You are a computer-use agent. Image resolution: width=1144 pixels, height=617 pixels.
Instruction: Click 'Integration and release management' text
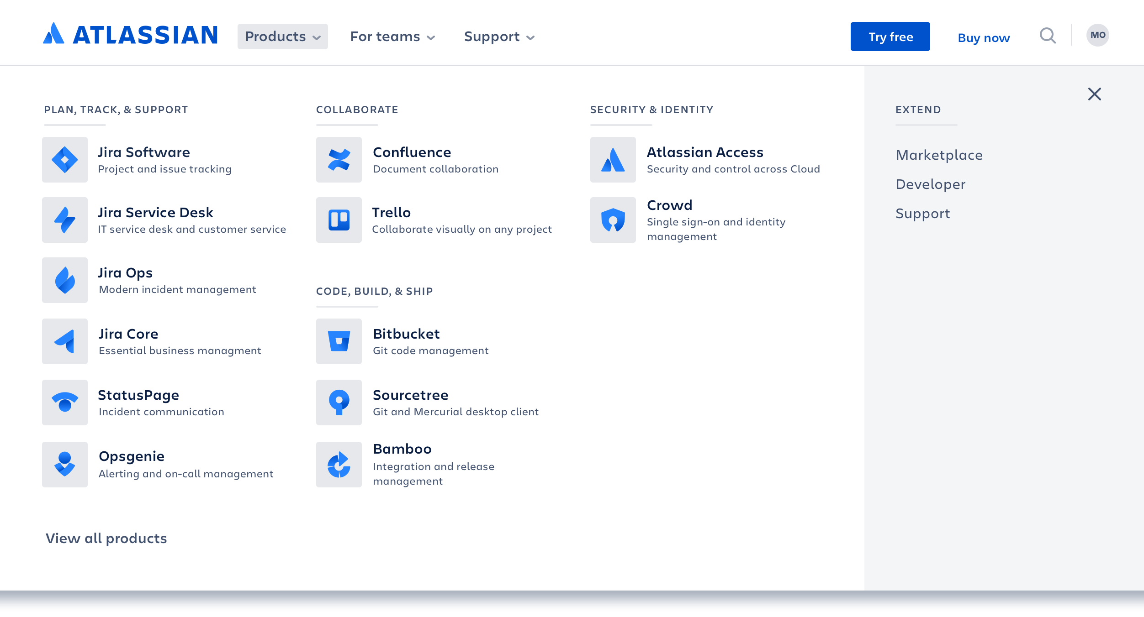click(434, 474)
